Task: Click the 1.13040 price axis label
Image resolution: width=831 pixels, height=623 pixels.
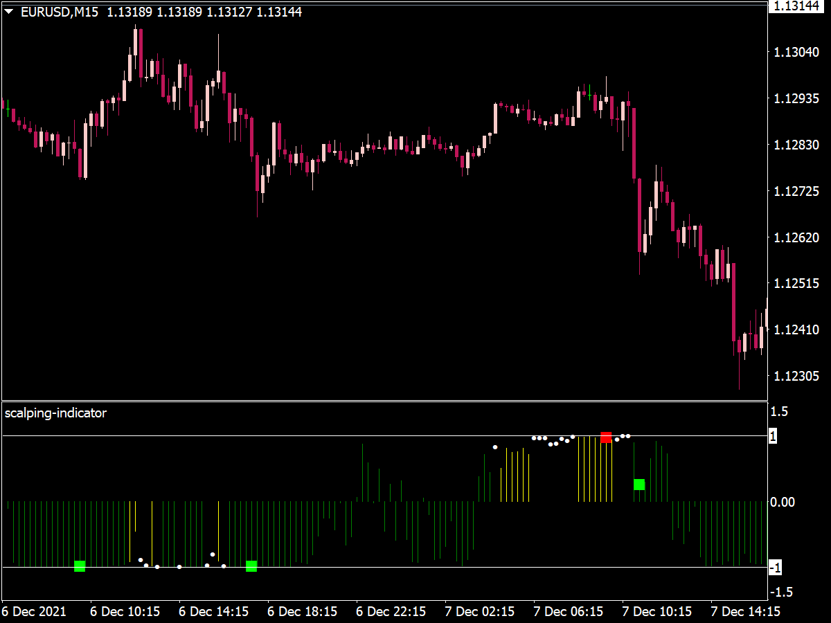Action: pyautogui.click(x=797, y=53)
